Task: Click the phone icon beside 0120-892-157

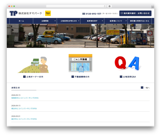Action: click(x=84, y=14)
